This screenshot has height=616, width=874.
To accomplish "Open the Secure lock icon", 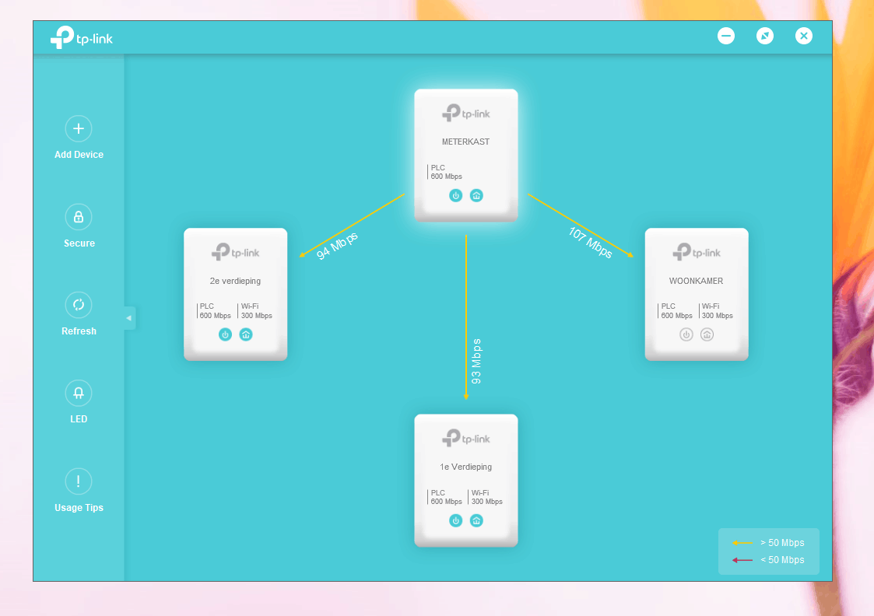I will click(79, 217).
